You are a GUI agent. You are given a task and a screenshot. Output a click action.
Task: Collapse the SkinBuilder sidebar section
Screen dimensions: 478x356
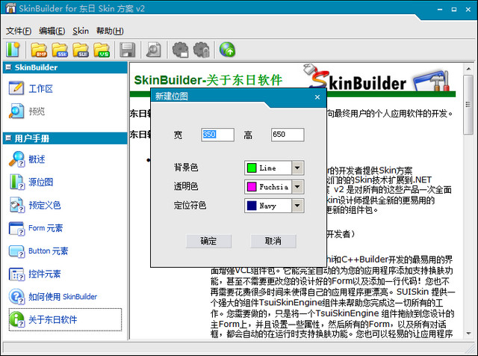[x=7, y=67]
